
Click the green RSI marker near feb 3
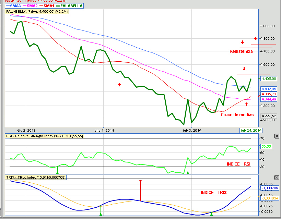click(x=188, y=173)
